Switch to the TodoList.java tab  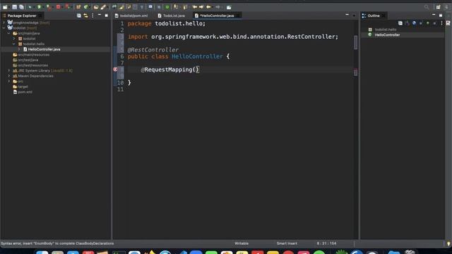(x=172, y=16)
